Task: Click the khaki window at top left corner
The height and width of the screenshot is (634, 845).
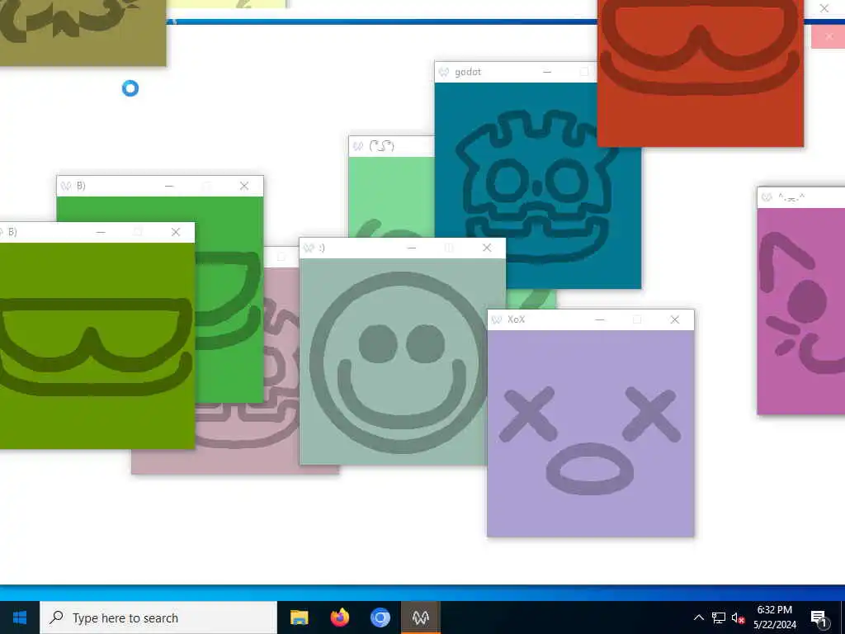Action: 83,32
